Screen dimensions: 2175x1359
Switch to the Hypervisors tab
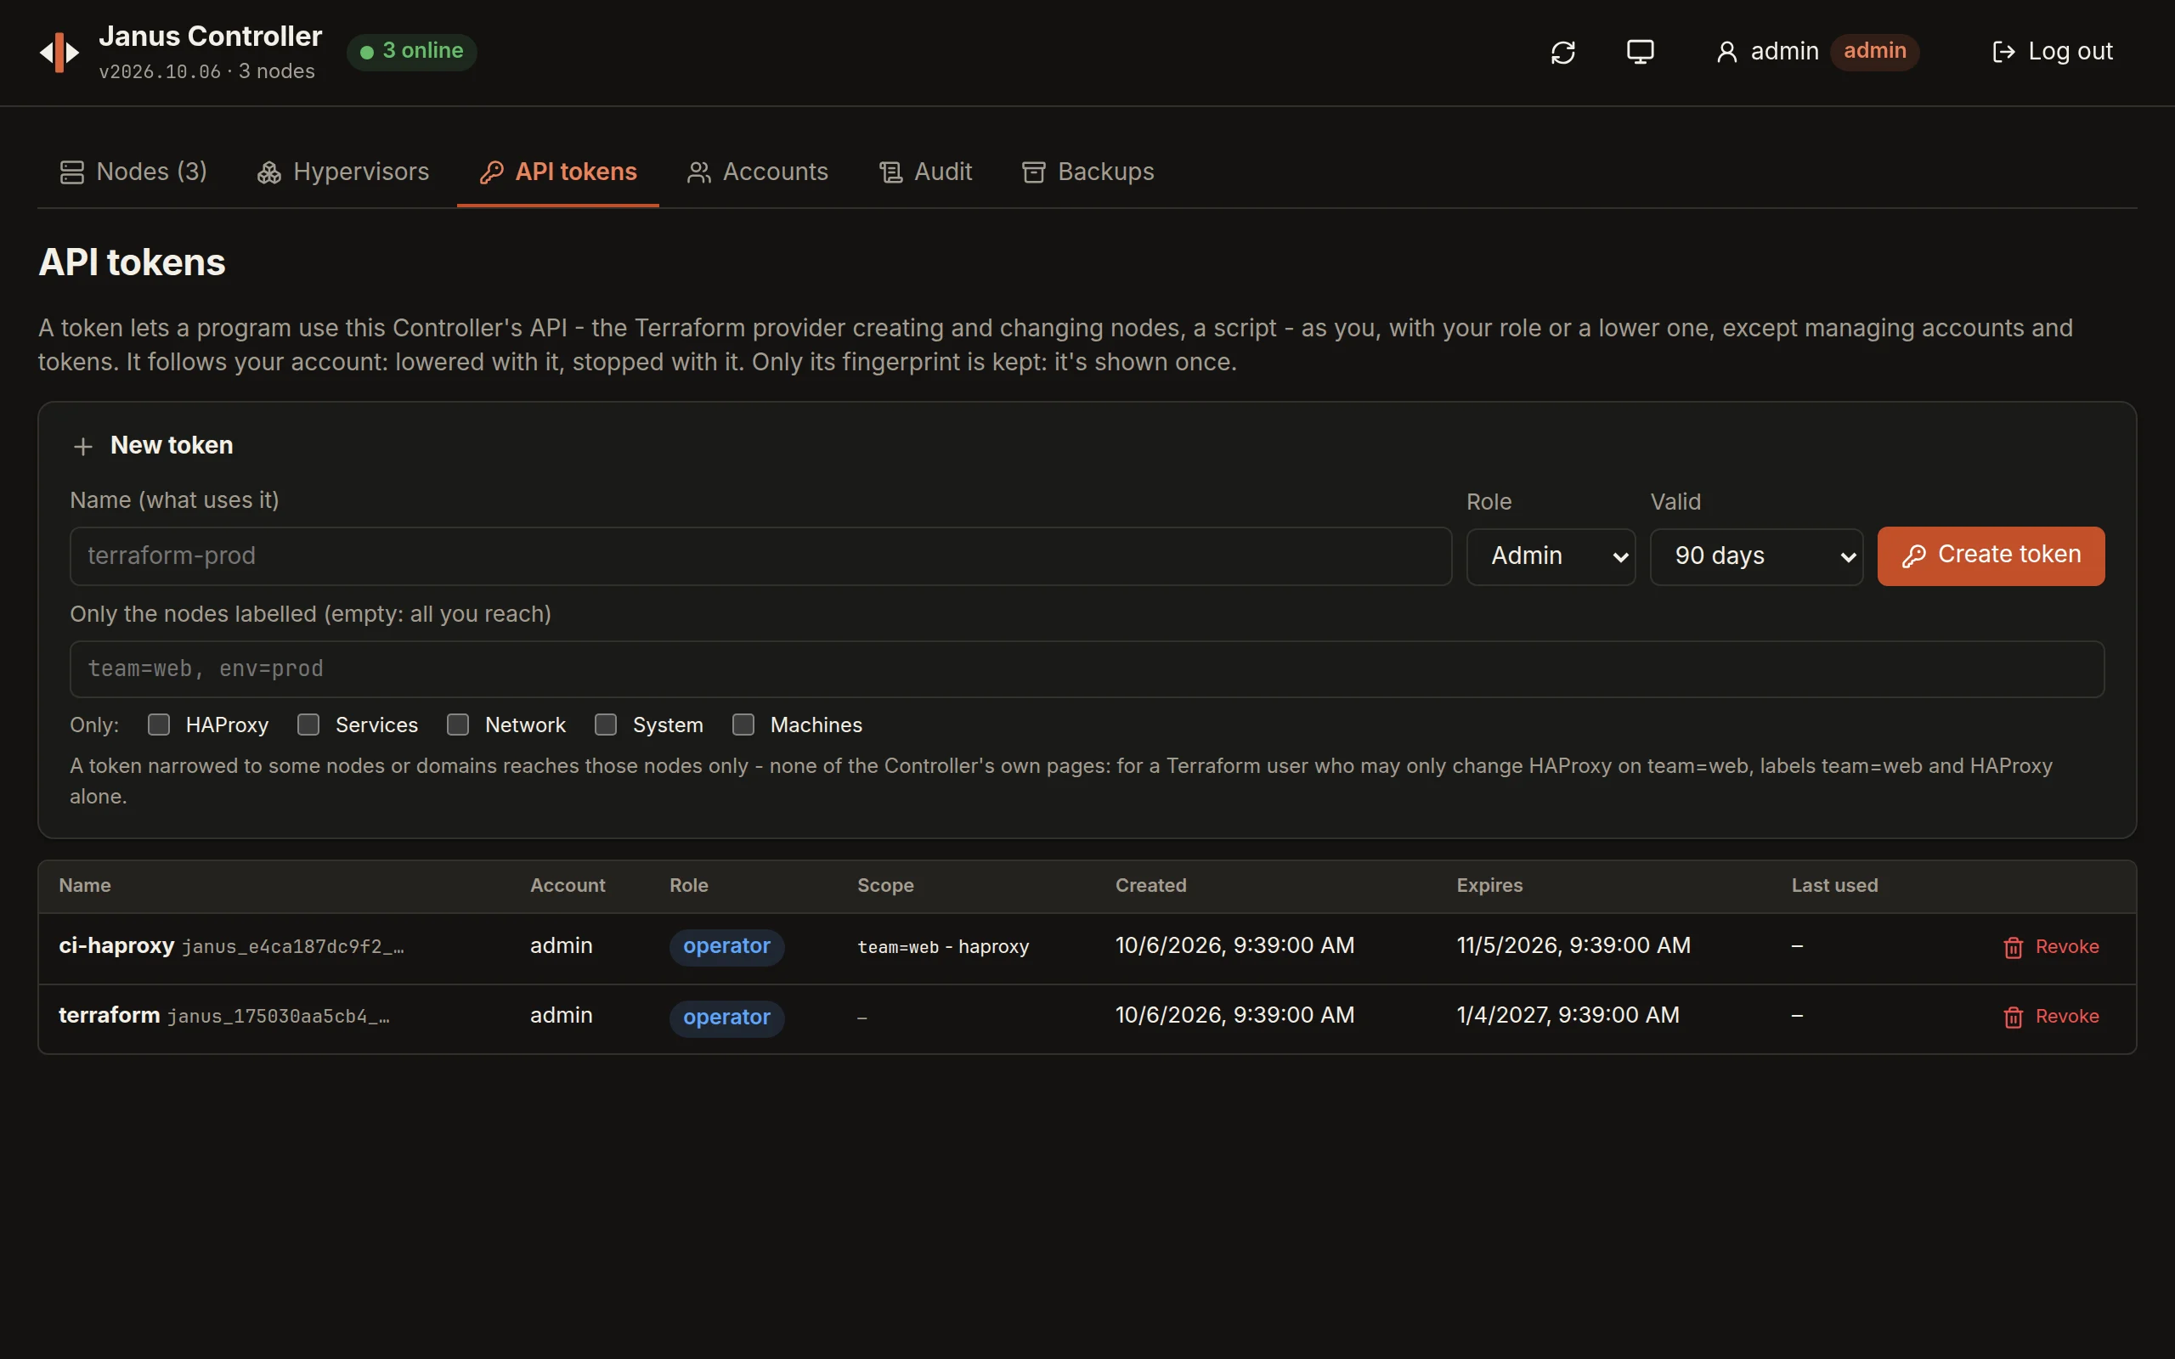343,172
